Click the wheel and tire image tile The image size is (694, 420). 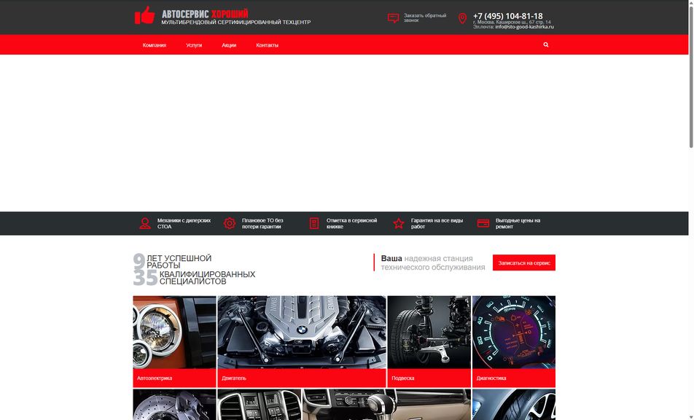(514, 405)
